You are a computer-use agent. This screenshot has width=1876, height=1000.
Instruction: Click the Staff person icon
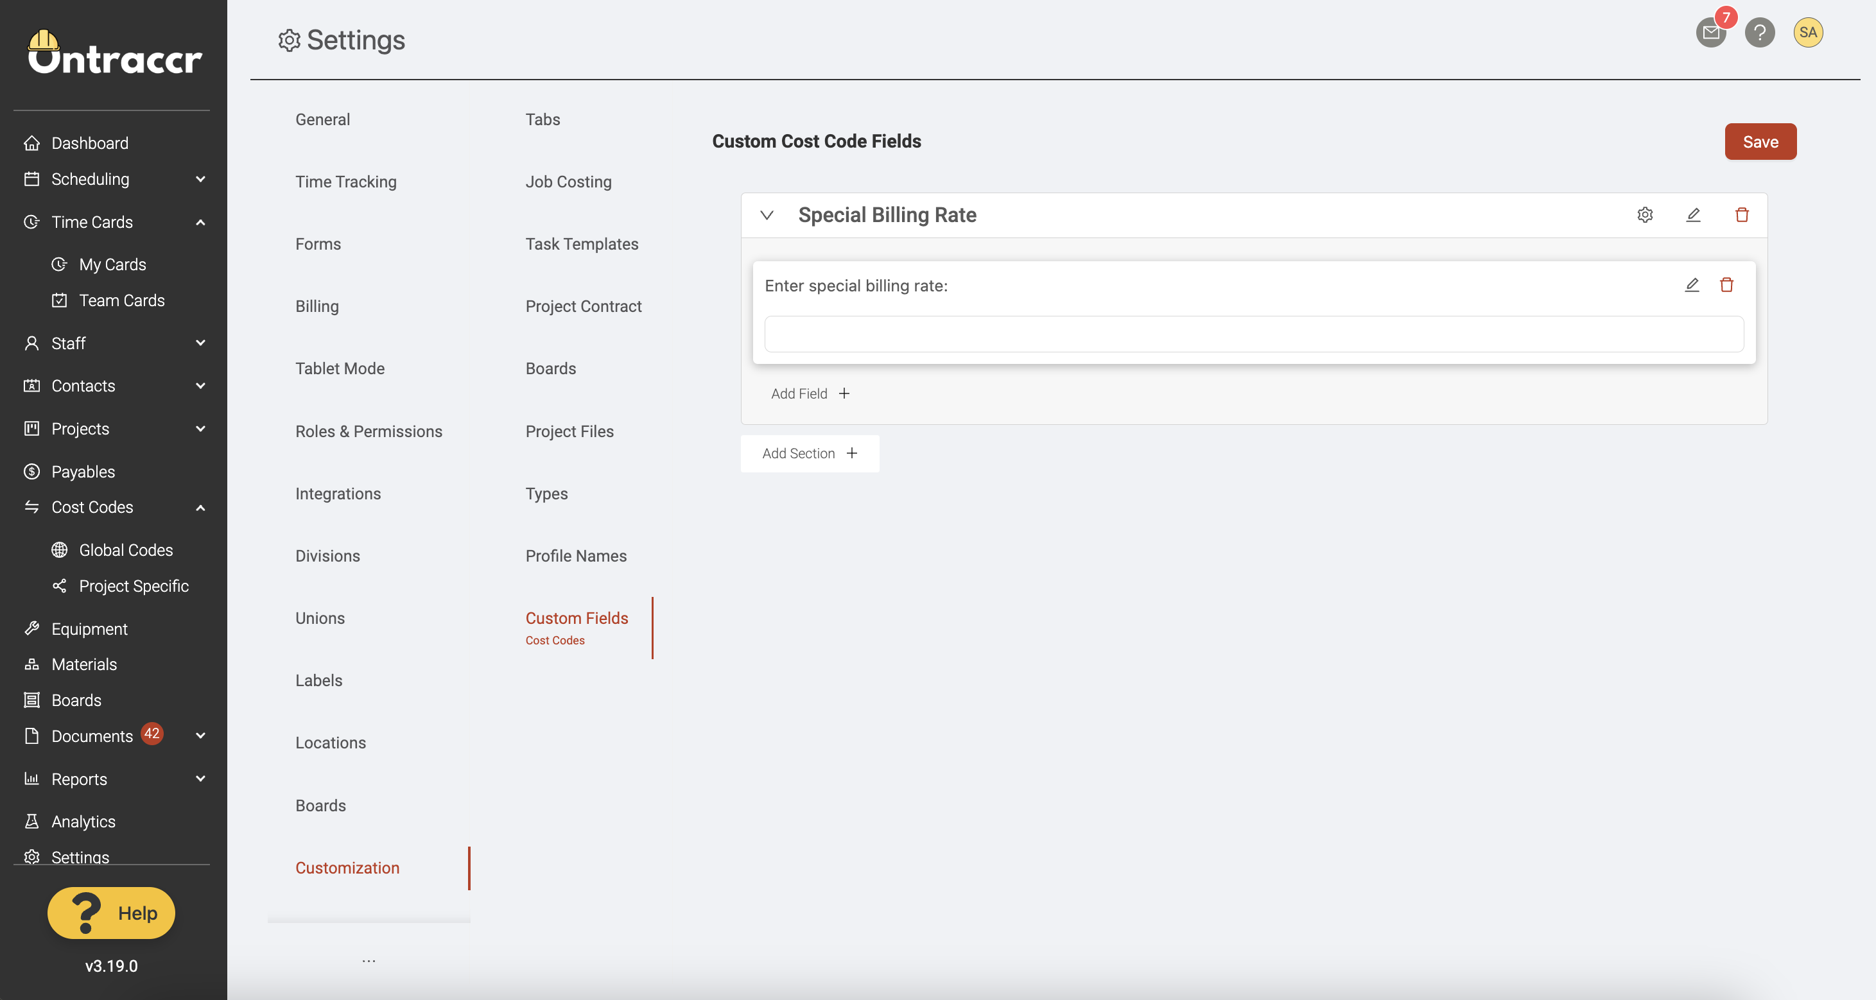pos(31,343)
